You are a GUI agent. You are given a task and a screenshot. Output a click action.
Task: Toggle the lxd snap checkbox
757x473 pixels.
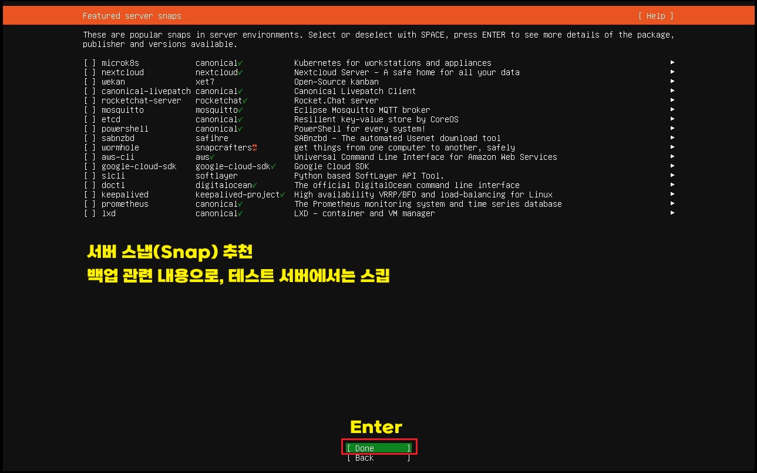click(x=89, y=213)
